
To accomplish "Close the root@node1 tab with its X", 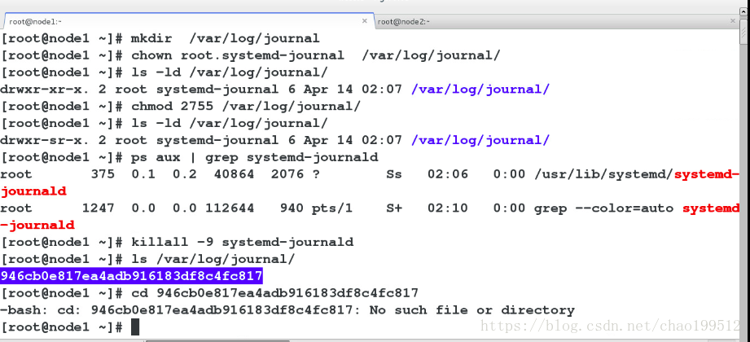I will [365, 21].
